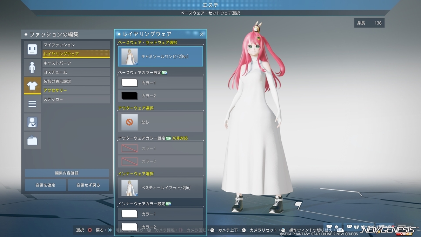
Task: Click 変更を確定 button
Action: click(45, 185)
